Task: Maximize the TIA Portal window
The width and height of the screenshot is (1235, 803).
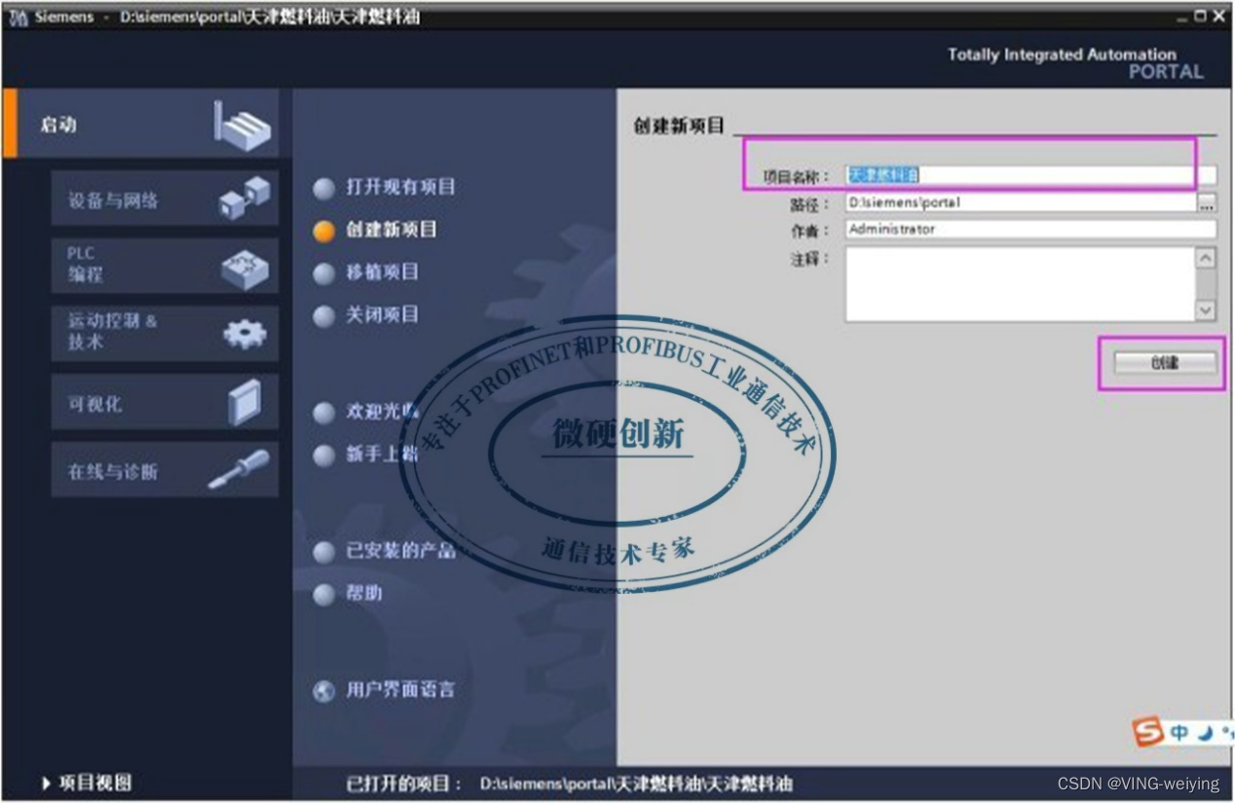Action: 1200,17
